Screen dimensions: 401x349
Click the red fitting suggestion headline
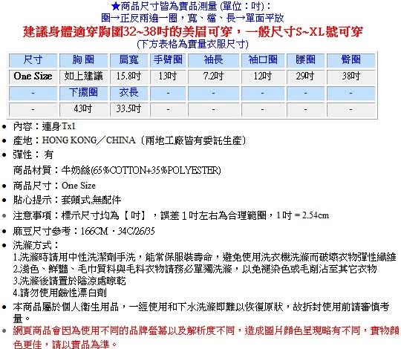193,32
